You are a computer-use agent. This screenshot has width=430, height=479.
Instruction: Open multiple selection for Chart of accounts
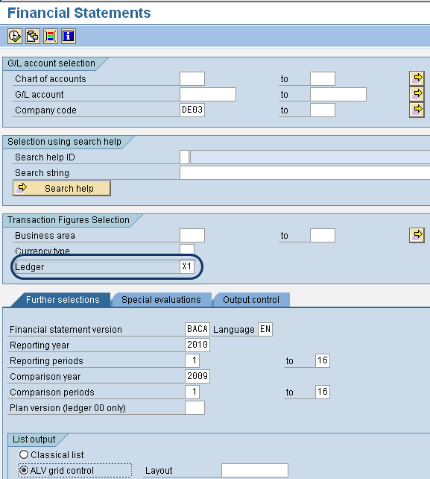click(417, 78)
